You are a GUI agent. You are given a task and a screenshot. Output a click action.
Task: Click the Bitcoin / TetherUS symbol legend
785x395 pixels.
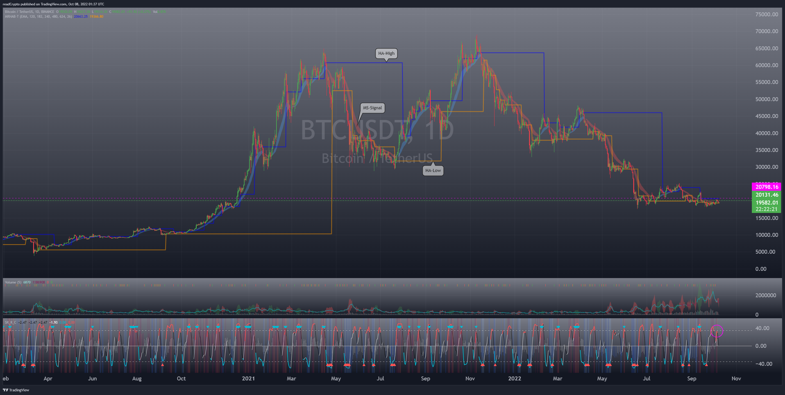coord(30,12)
